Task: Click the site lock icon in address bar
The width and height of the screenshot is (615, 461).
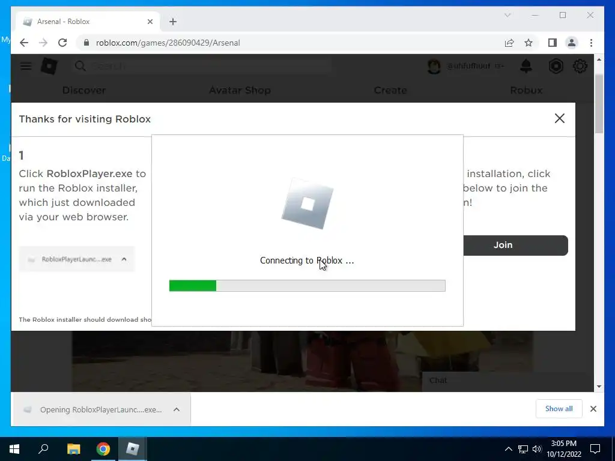Action: coord(86,43)
